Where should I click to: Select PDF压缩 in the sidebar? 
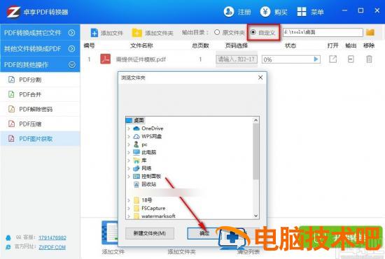[x=40, y=124]
